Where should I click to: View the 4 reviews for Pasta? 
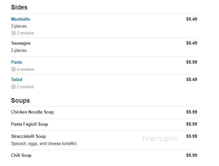[x=25, y=69]
